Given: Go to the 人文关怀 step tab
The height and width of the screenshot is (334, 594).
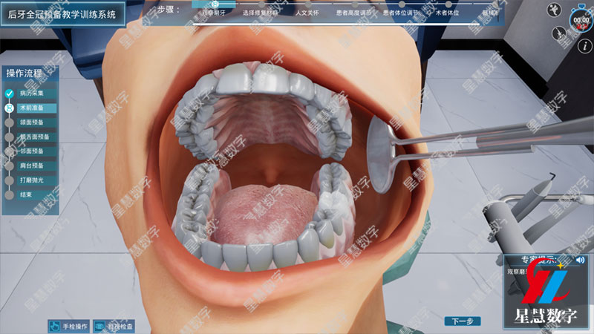Looking at the screenshot, I should click(307, 14).
